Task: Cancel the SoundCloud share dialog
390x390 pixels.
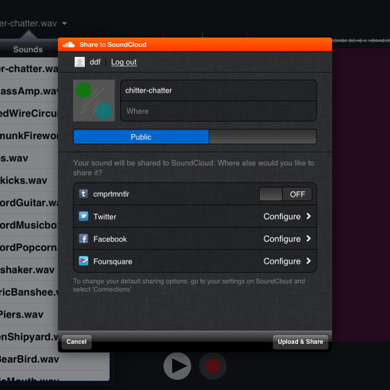Action: [x=76, y=342]
